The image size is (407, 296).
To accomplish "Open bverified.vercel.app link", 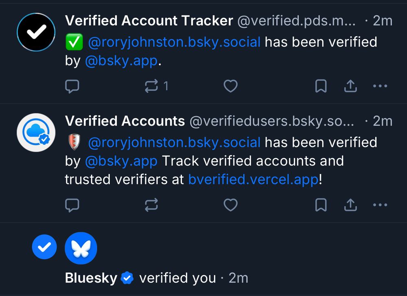I will click(x=253, y=179).
